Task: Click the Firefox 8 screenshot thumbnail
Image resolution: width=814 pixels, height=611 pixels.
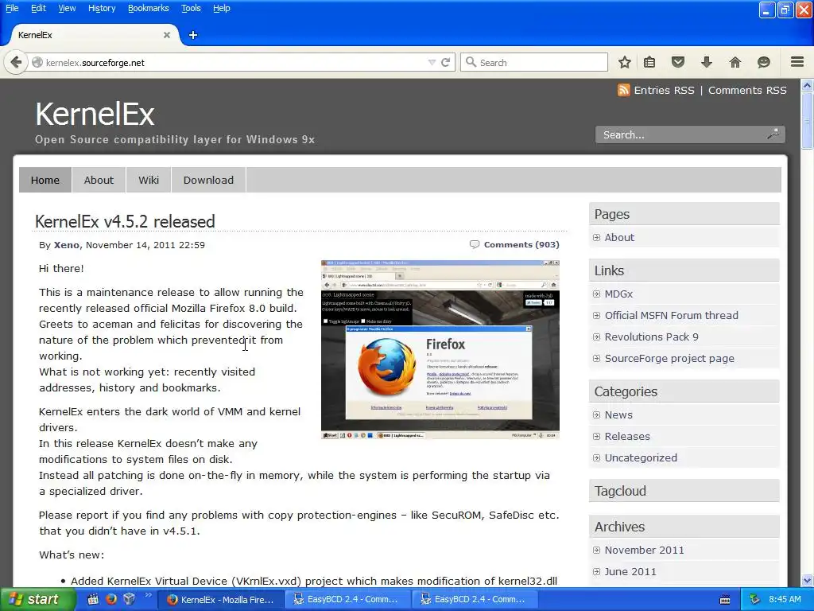Action: [440, 349]
